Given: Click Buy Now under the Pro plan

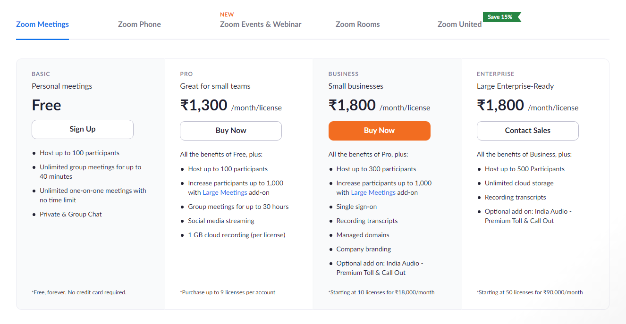Looking at the screenshot, I should tap(231, 131).
